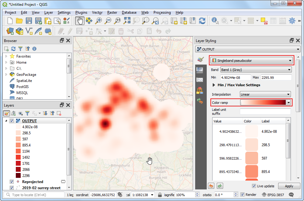304x201 pixels.
Task: Click the Apply button
Action: [x=289, y=186]
